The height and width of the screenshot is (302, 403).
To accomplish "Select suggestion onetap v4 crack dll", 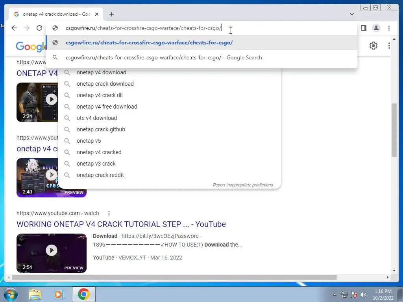I will pos(170,95).
